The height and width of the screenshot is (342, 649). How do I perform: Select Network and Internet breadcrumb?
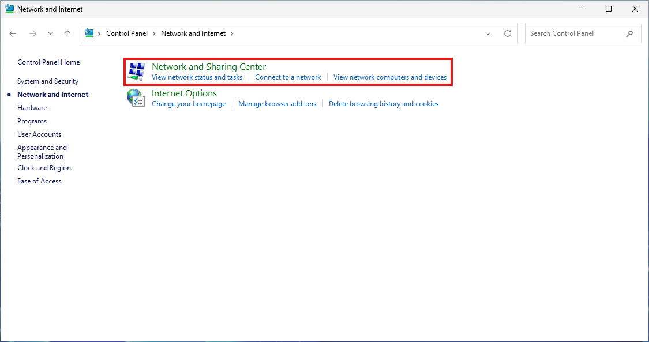(193, 33)
